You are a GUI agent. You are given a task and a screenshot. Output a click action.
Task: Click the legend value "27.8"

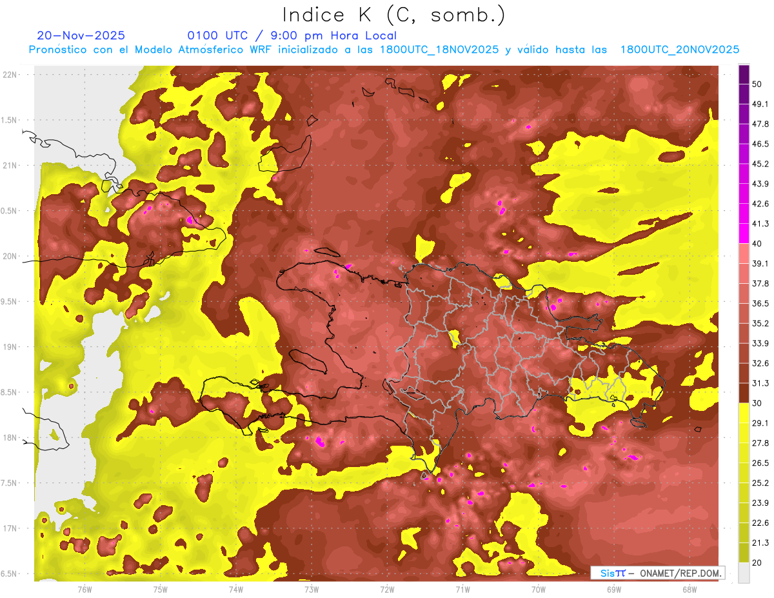[760, 443]
